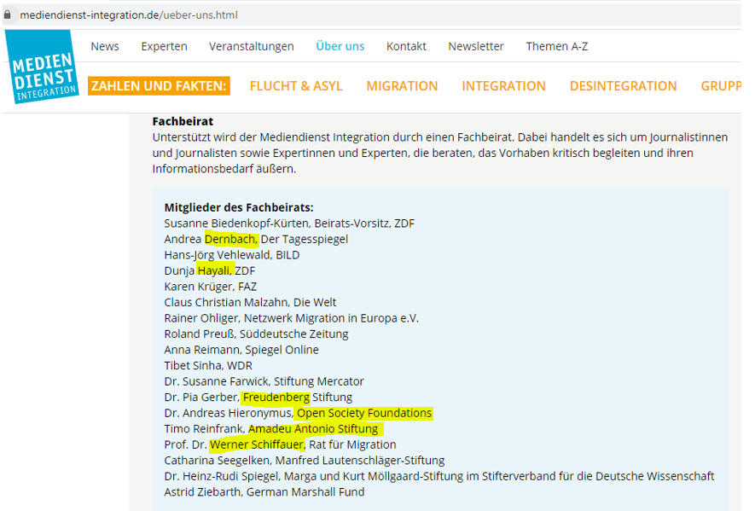Screen dimensions: 755x511
Task: Click the Susanne Biedenkopf-Kürten line
Action: click(289, 224)
